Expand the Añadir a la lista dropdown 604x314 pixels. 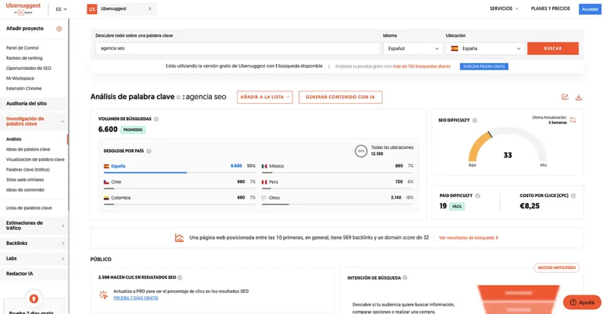(265, 97)
